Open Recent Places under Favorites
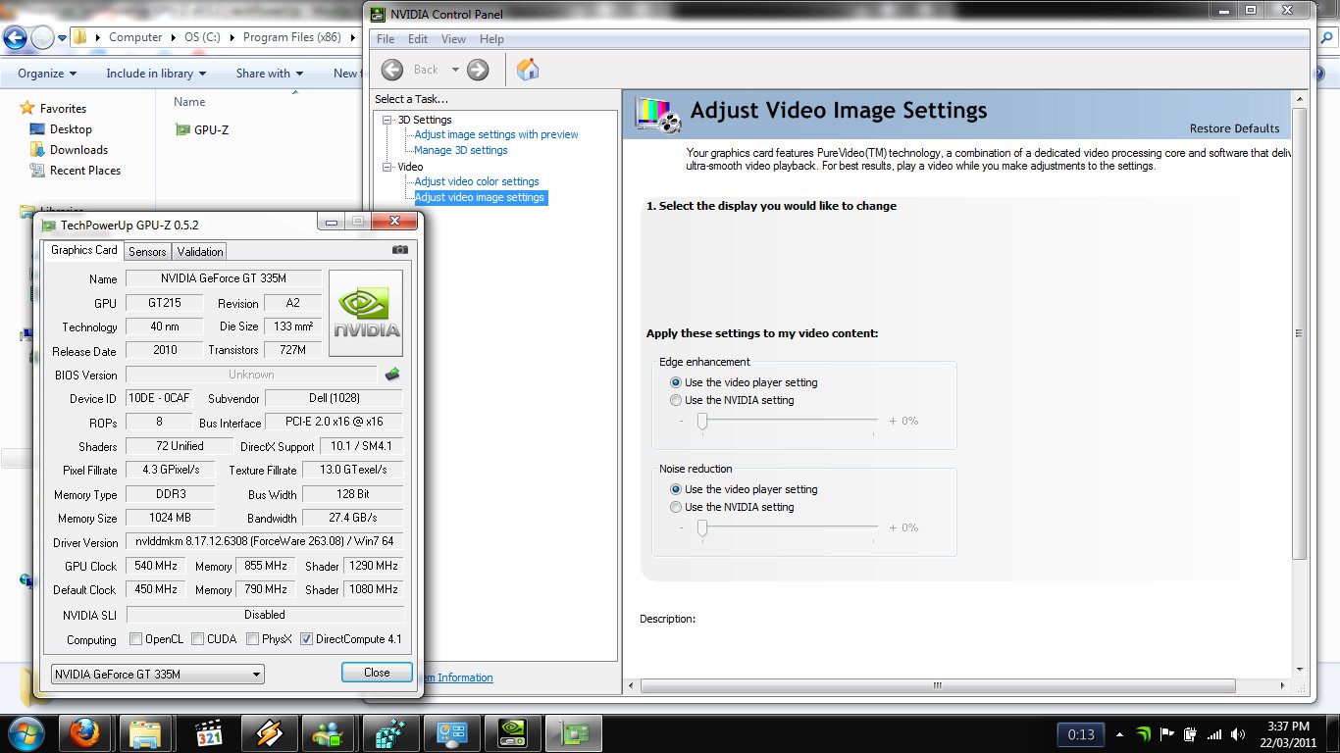This screenshot has width=1340, height=753. pyautogui.click(x=76, y=171)
